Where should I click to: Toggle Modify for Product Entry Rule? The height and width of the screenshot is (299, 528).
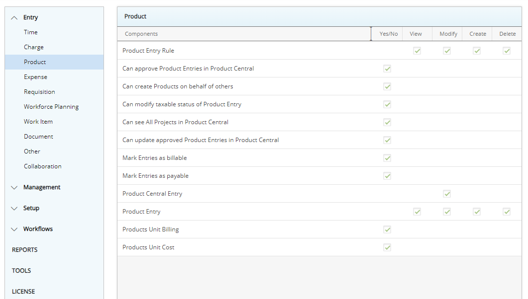[447, 51]
